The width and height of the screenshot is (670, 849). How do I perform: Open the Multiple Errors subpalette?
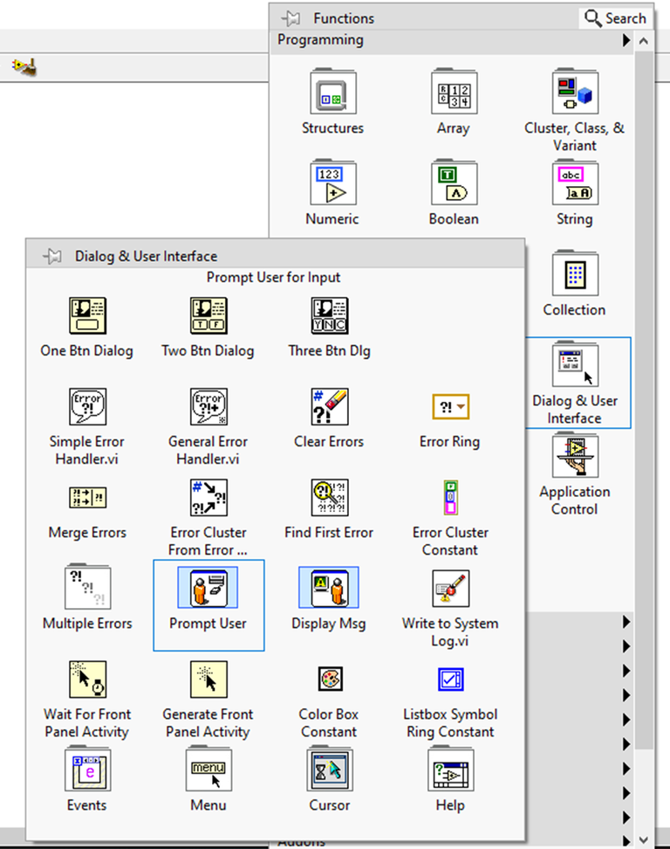click(87, 588)
